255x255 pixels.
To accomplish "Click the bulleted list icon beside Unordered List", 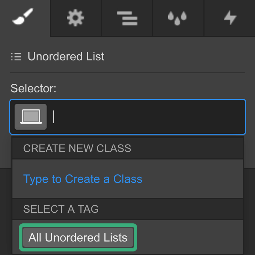I will coord(16,56).
